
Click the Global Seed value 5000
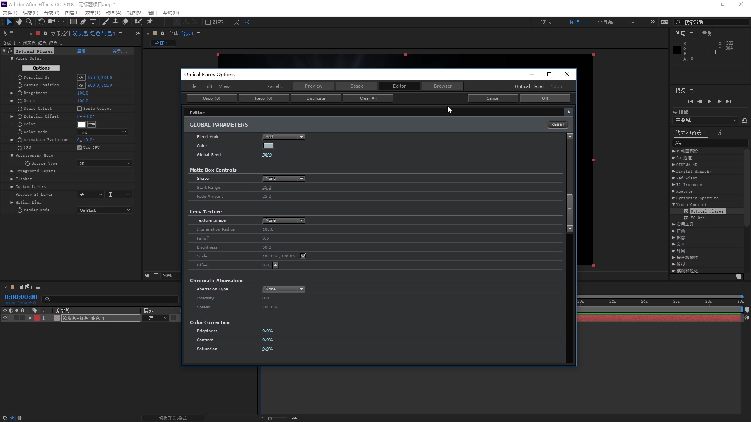(267, 155)
